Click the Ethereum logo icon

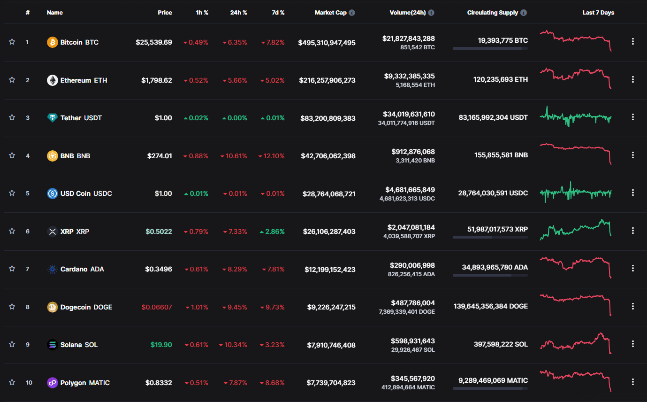click(x=53, y=80)
